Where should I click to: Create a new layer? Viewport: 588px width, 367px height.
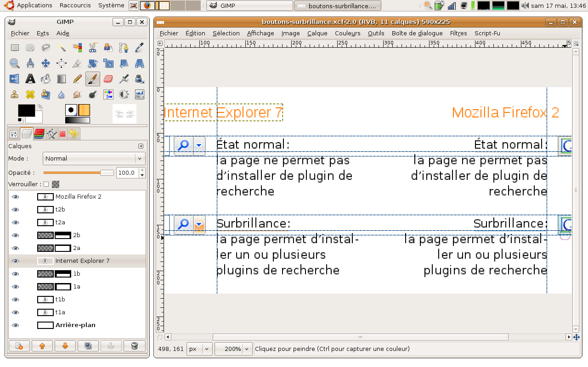(x=19, y=346)
